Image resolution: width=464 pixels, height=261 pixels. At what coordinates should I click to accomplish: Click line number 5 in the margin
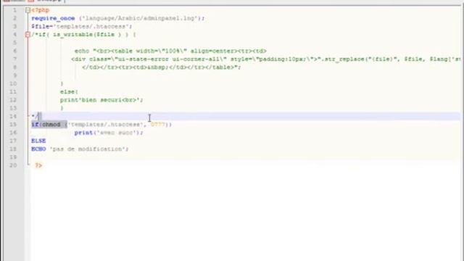tap(14, 43)
